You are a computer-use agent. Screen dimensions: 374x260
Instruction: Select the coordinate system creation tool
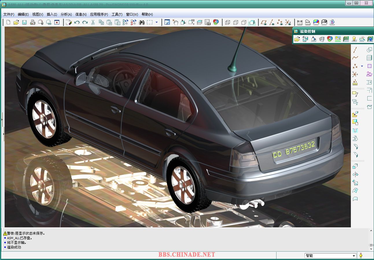pos(355,74)
